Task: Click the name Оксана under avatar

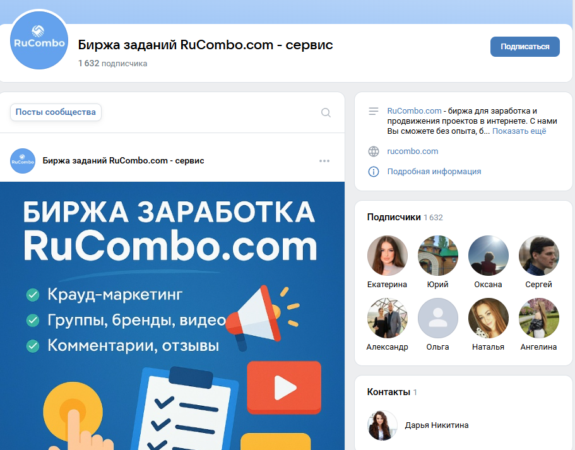Action: point(488,284)
